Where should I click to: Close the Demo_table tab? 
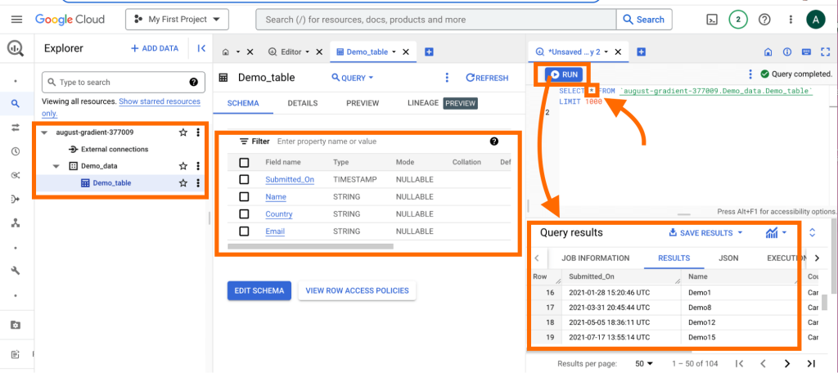406,52
